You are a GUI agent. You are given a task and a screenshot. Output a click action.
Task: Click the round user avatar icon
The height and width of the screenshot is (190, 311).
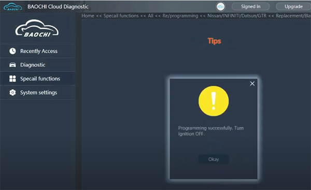click(x=220, y=7)
